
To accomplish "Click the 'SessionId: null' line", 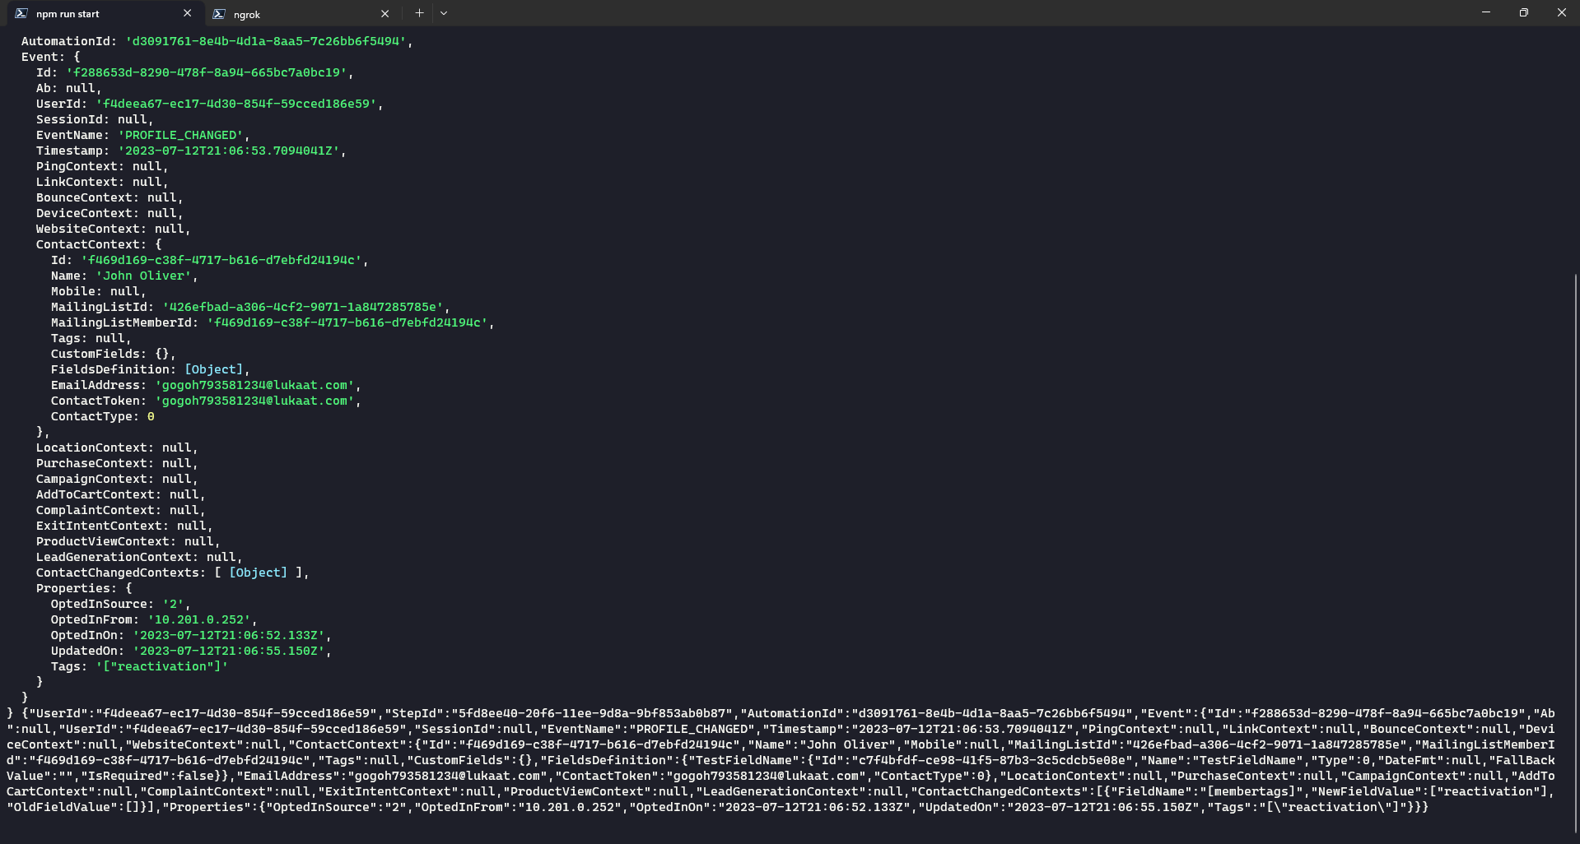I will [95, 119].
